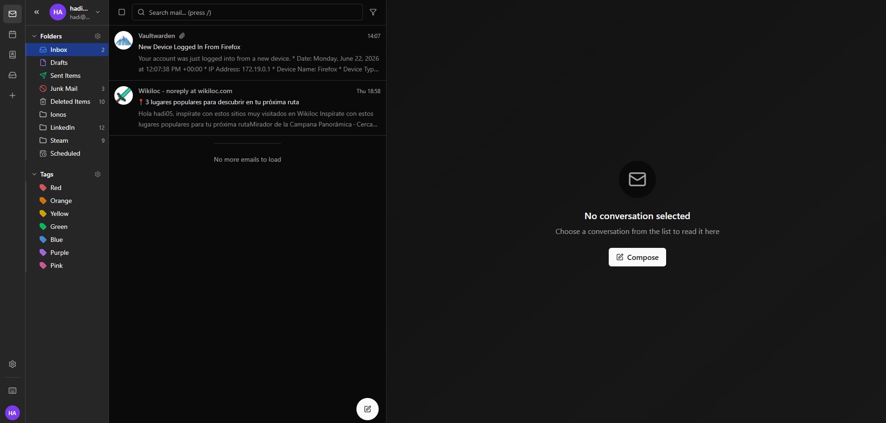The image size is (886, 423).
Task: Click the 14:07 timestamp of Vaultwarden email
Action: (x=374, y=36)
